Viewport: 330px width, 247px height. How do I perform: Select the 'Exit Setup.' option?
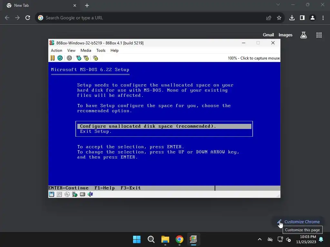click(96, 132)
